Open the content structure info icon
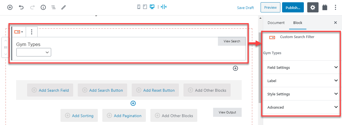The image size is (342, 125). point(43,7)
